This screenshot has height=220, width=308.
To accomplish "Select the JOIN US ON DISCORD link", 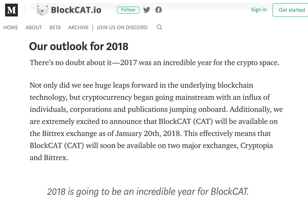I will click(x=122, y=27).
